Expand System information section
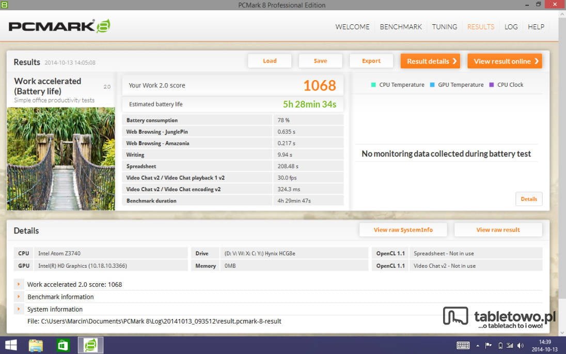The image size is (566, 354). point(19,309)
